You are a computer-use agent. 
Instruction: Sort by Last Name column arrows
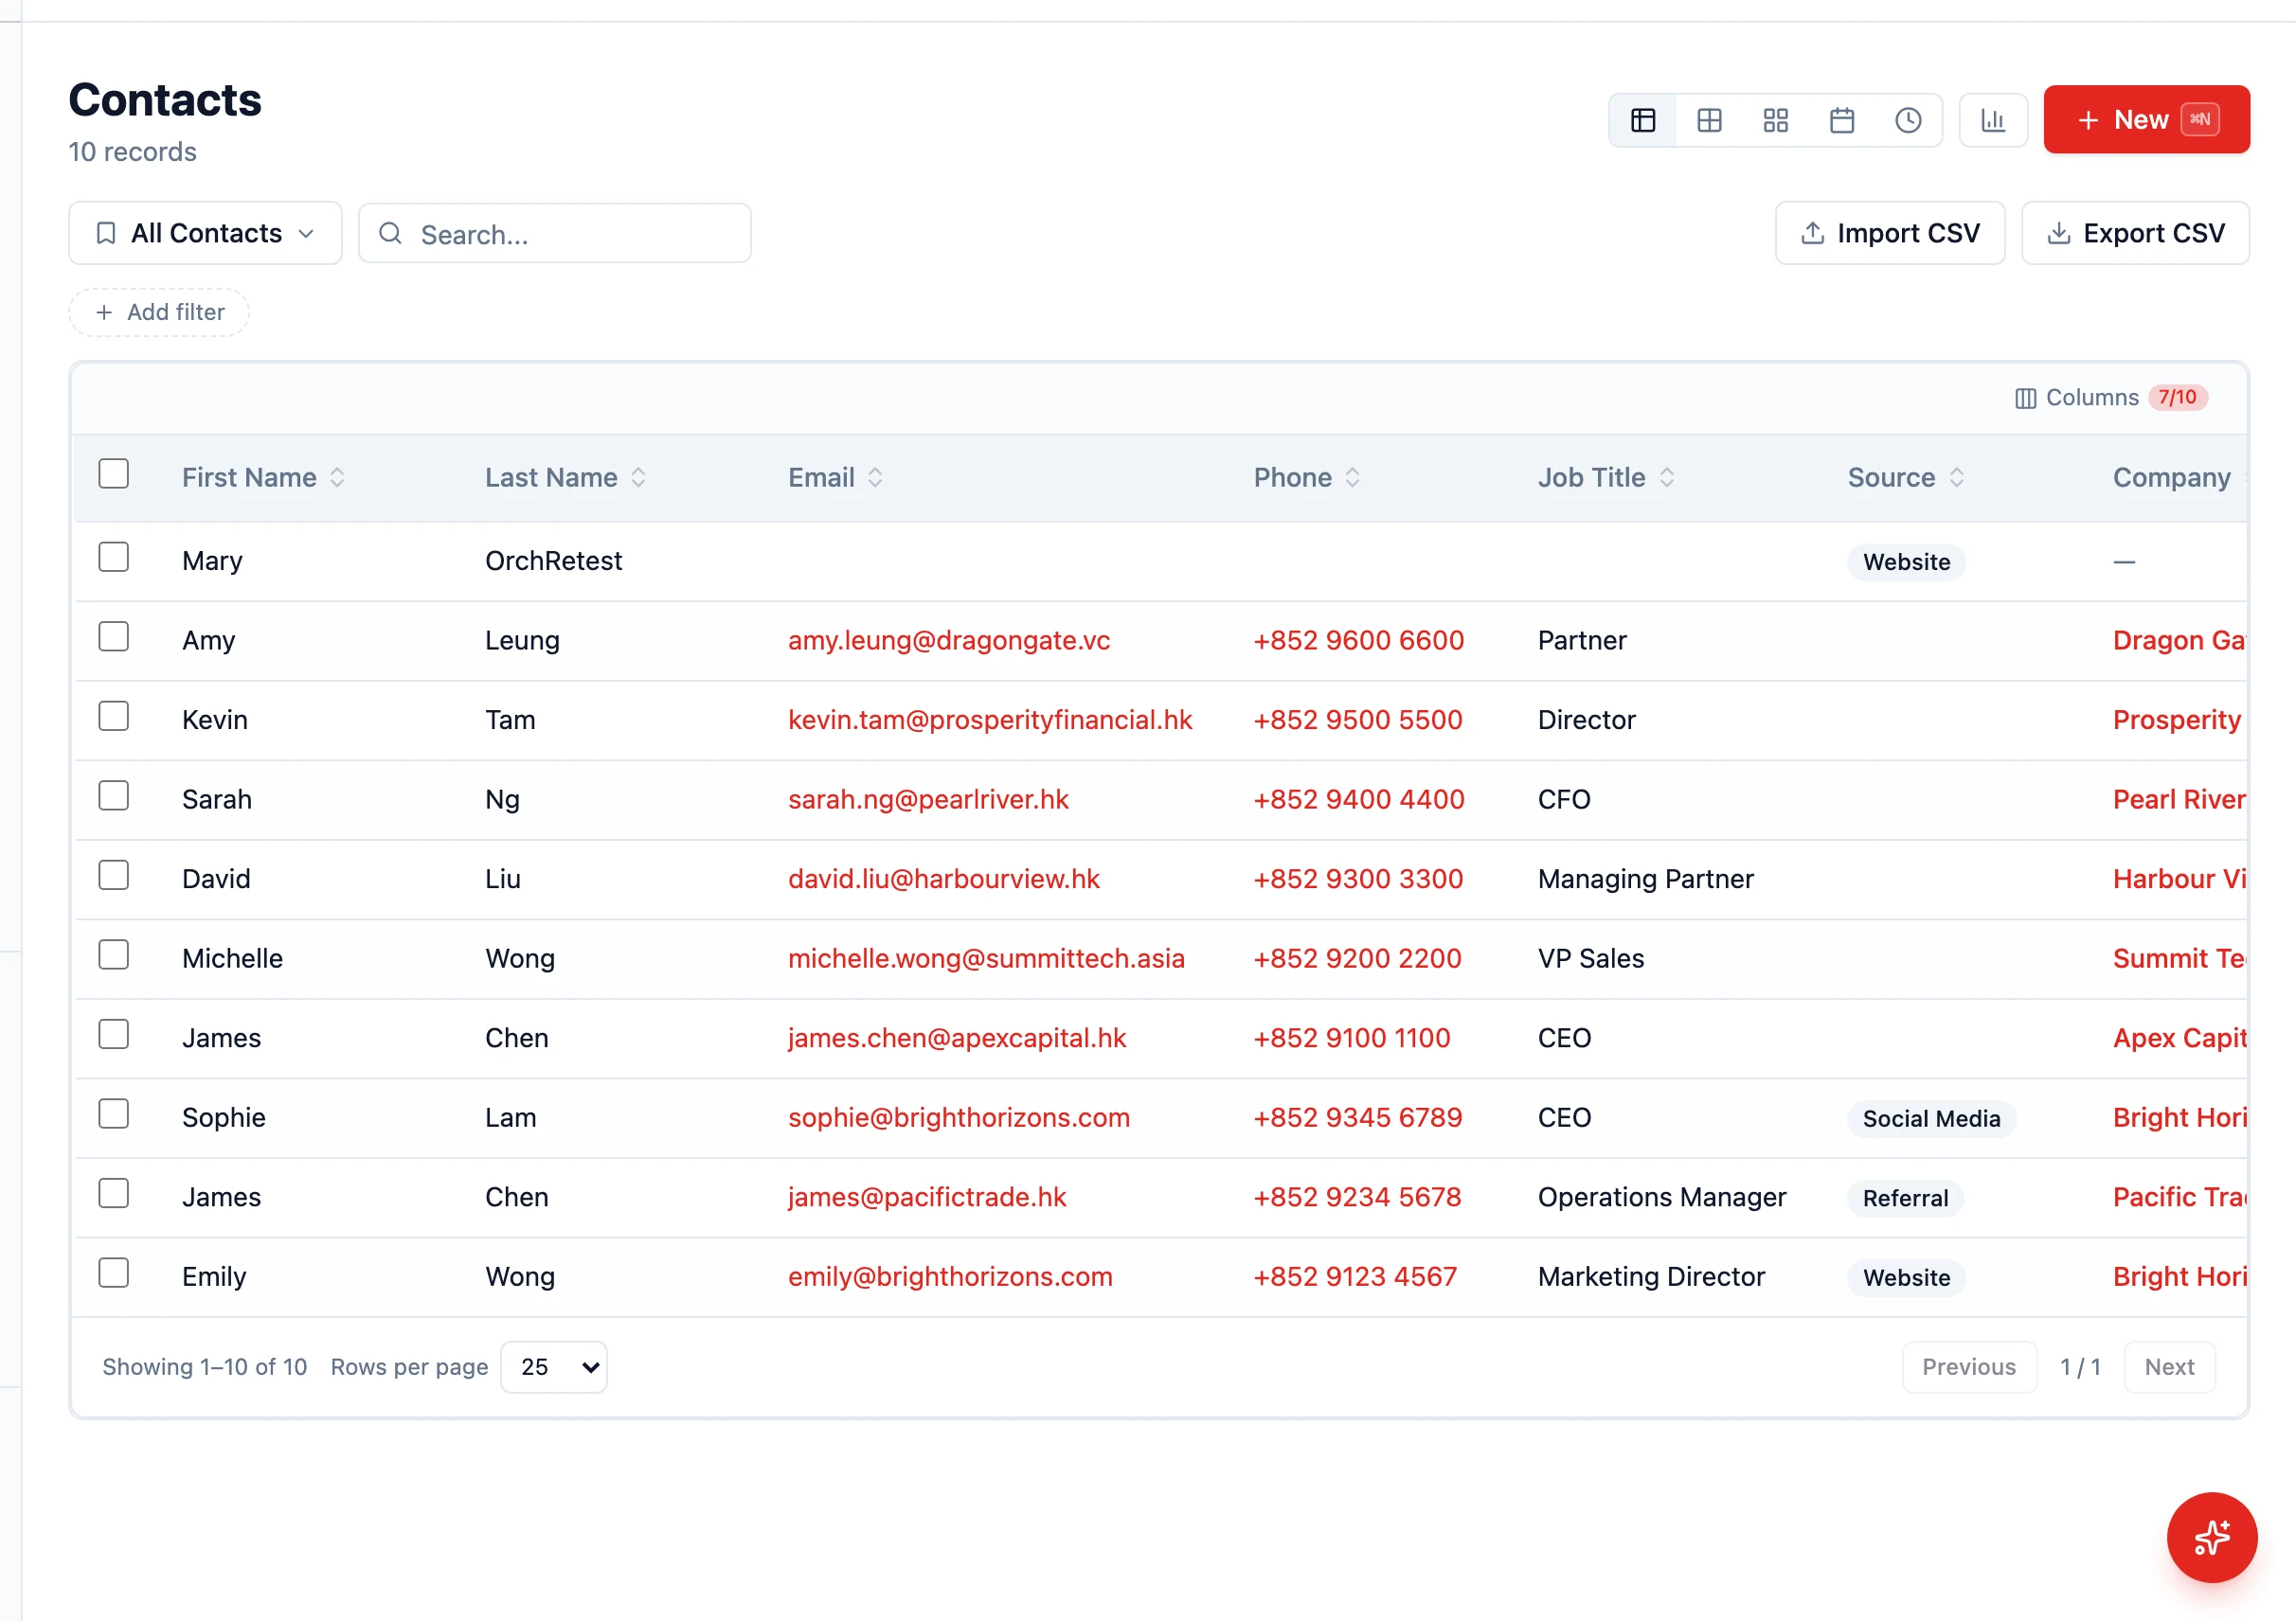point(638,478)
